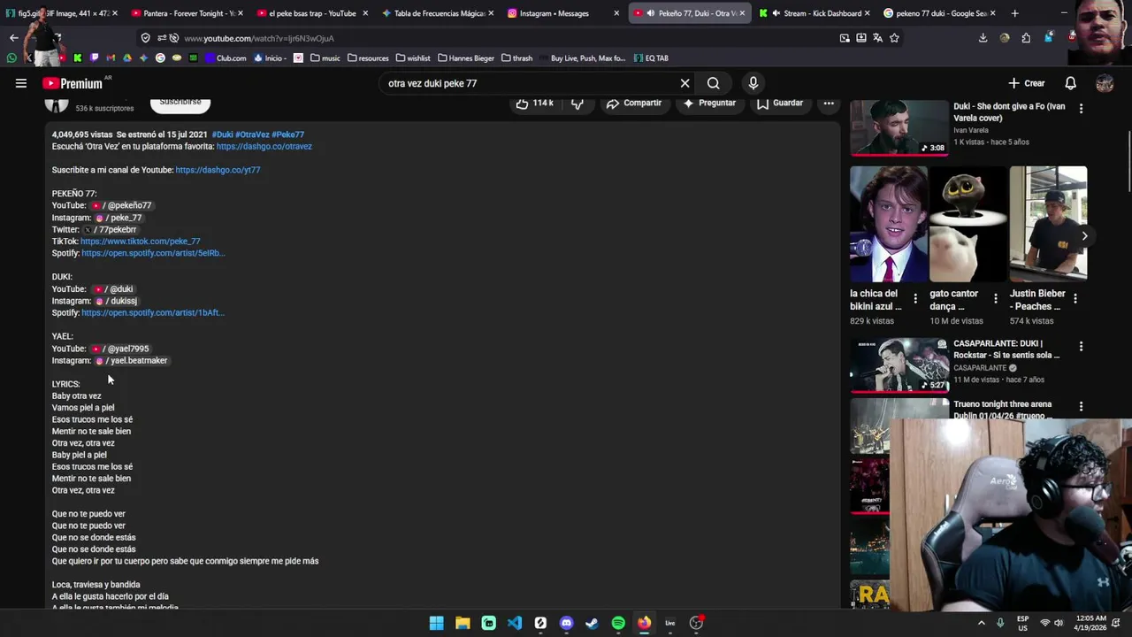Open YouTube notifications bell
Image resolution: width=1132 pixels, height=637 pixels.
1070,83
